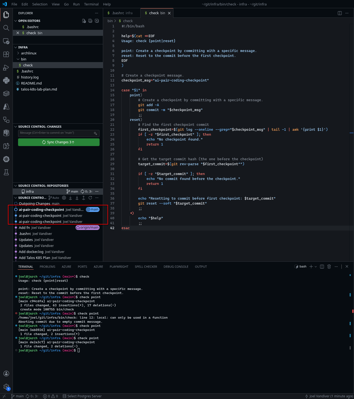Image resolution: width=354 pixels, height=399 pixels.
Task: Open the new terminal launch profile dropdown
Action: [316, 267]
